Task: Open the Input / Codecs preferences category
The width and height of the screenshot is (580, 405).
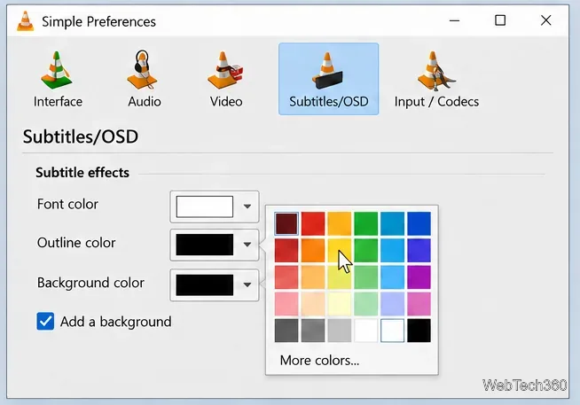Action: pos(436,79)
